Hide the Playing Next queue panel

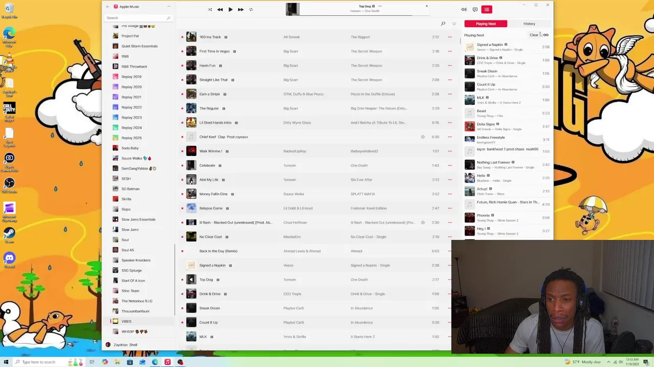click(x=486, y=9)
